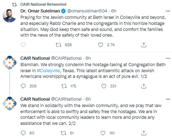Share Dr. Omar Suleiman's tweet
The image size is (172, 138).
(x=144, y=45)
